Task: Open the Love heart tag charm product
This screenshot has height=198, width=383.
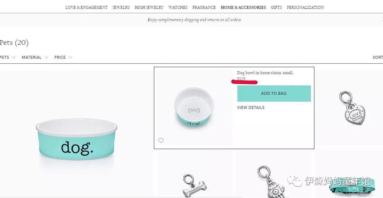Action: click(352, 108)
